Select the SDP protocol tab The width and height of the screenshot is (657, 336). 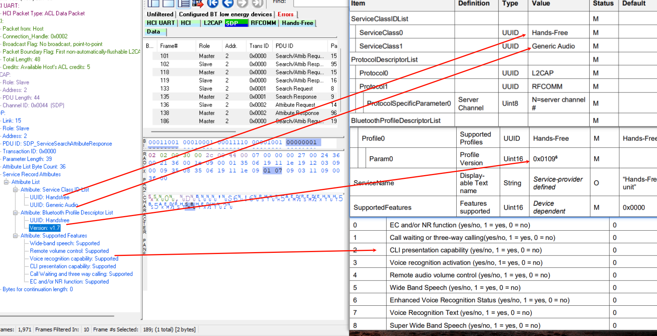[x=236, y=23]
